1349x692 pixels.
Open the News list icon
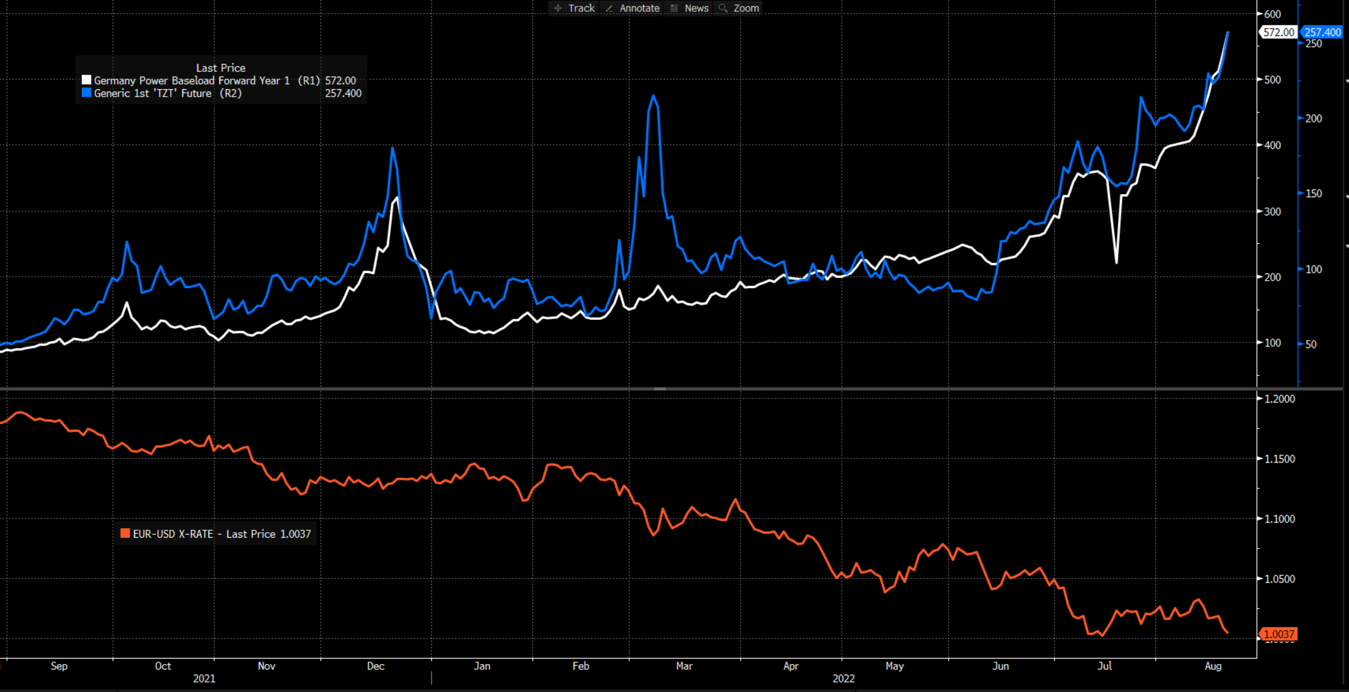click(x=674, y=8)
